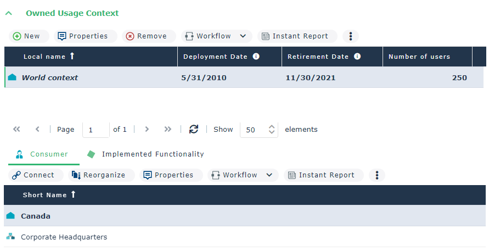Click the Deployment Date info icon
This screenshot has width=489, height=251.
(256, 57)
